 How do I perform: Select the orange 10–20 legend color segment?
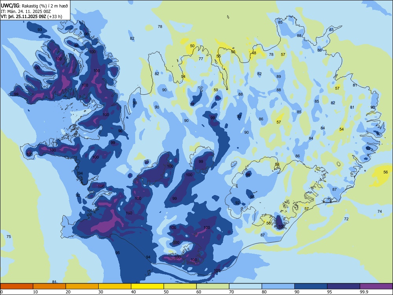[x=50, y=286]
